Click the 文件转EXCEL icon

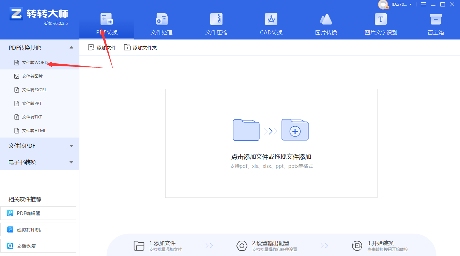click(17, 90)
